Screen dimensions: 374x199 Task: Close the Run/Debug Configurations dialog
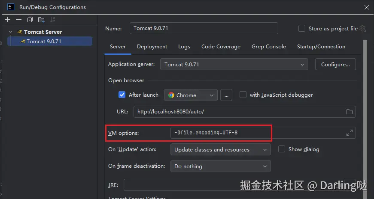tap(367, 7)
